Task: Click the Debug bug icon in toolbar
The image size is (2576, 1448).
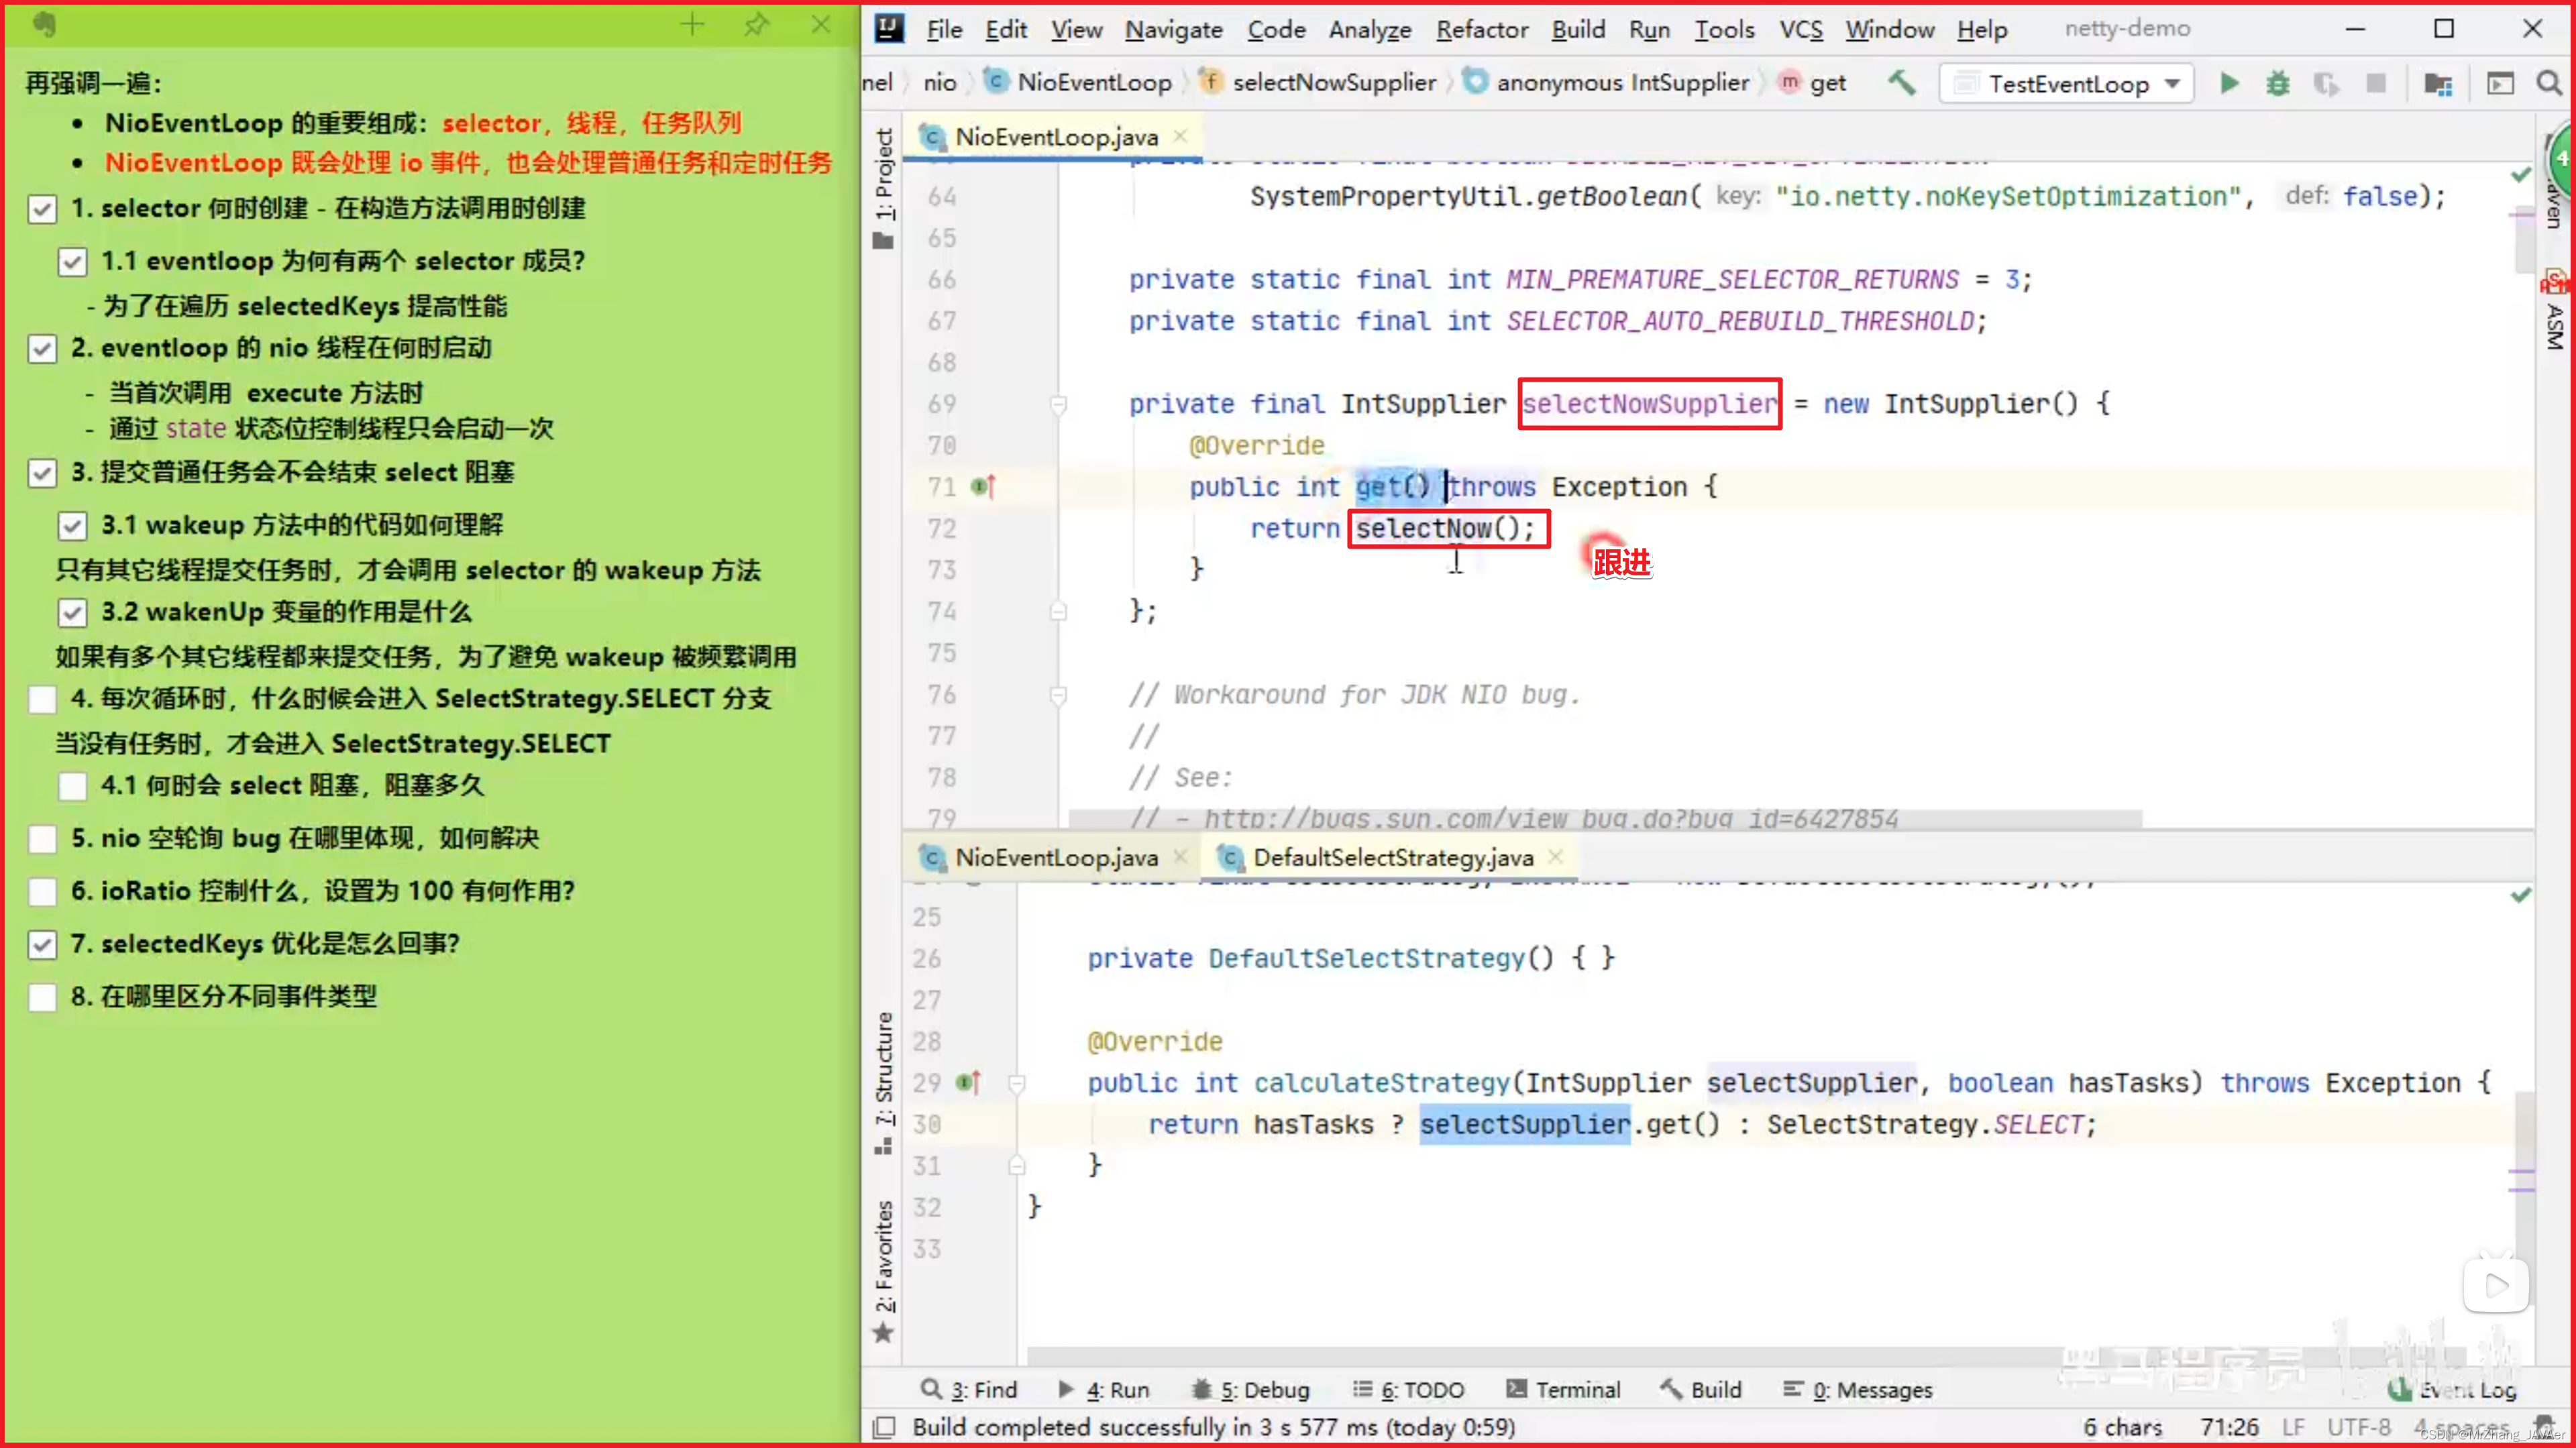Action: point(2277,83)
